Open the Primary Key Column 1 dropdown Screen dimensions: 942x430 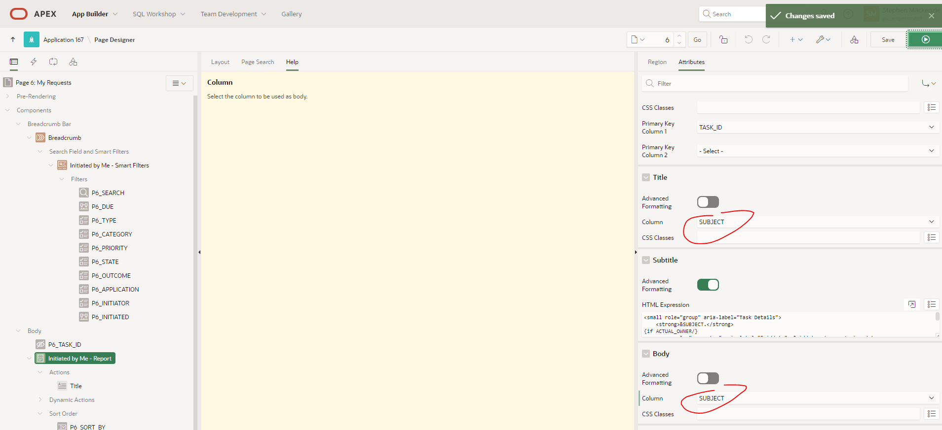817,127
